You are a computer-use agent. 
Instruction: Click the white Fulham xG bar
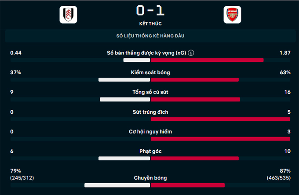pos(137,60)
